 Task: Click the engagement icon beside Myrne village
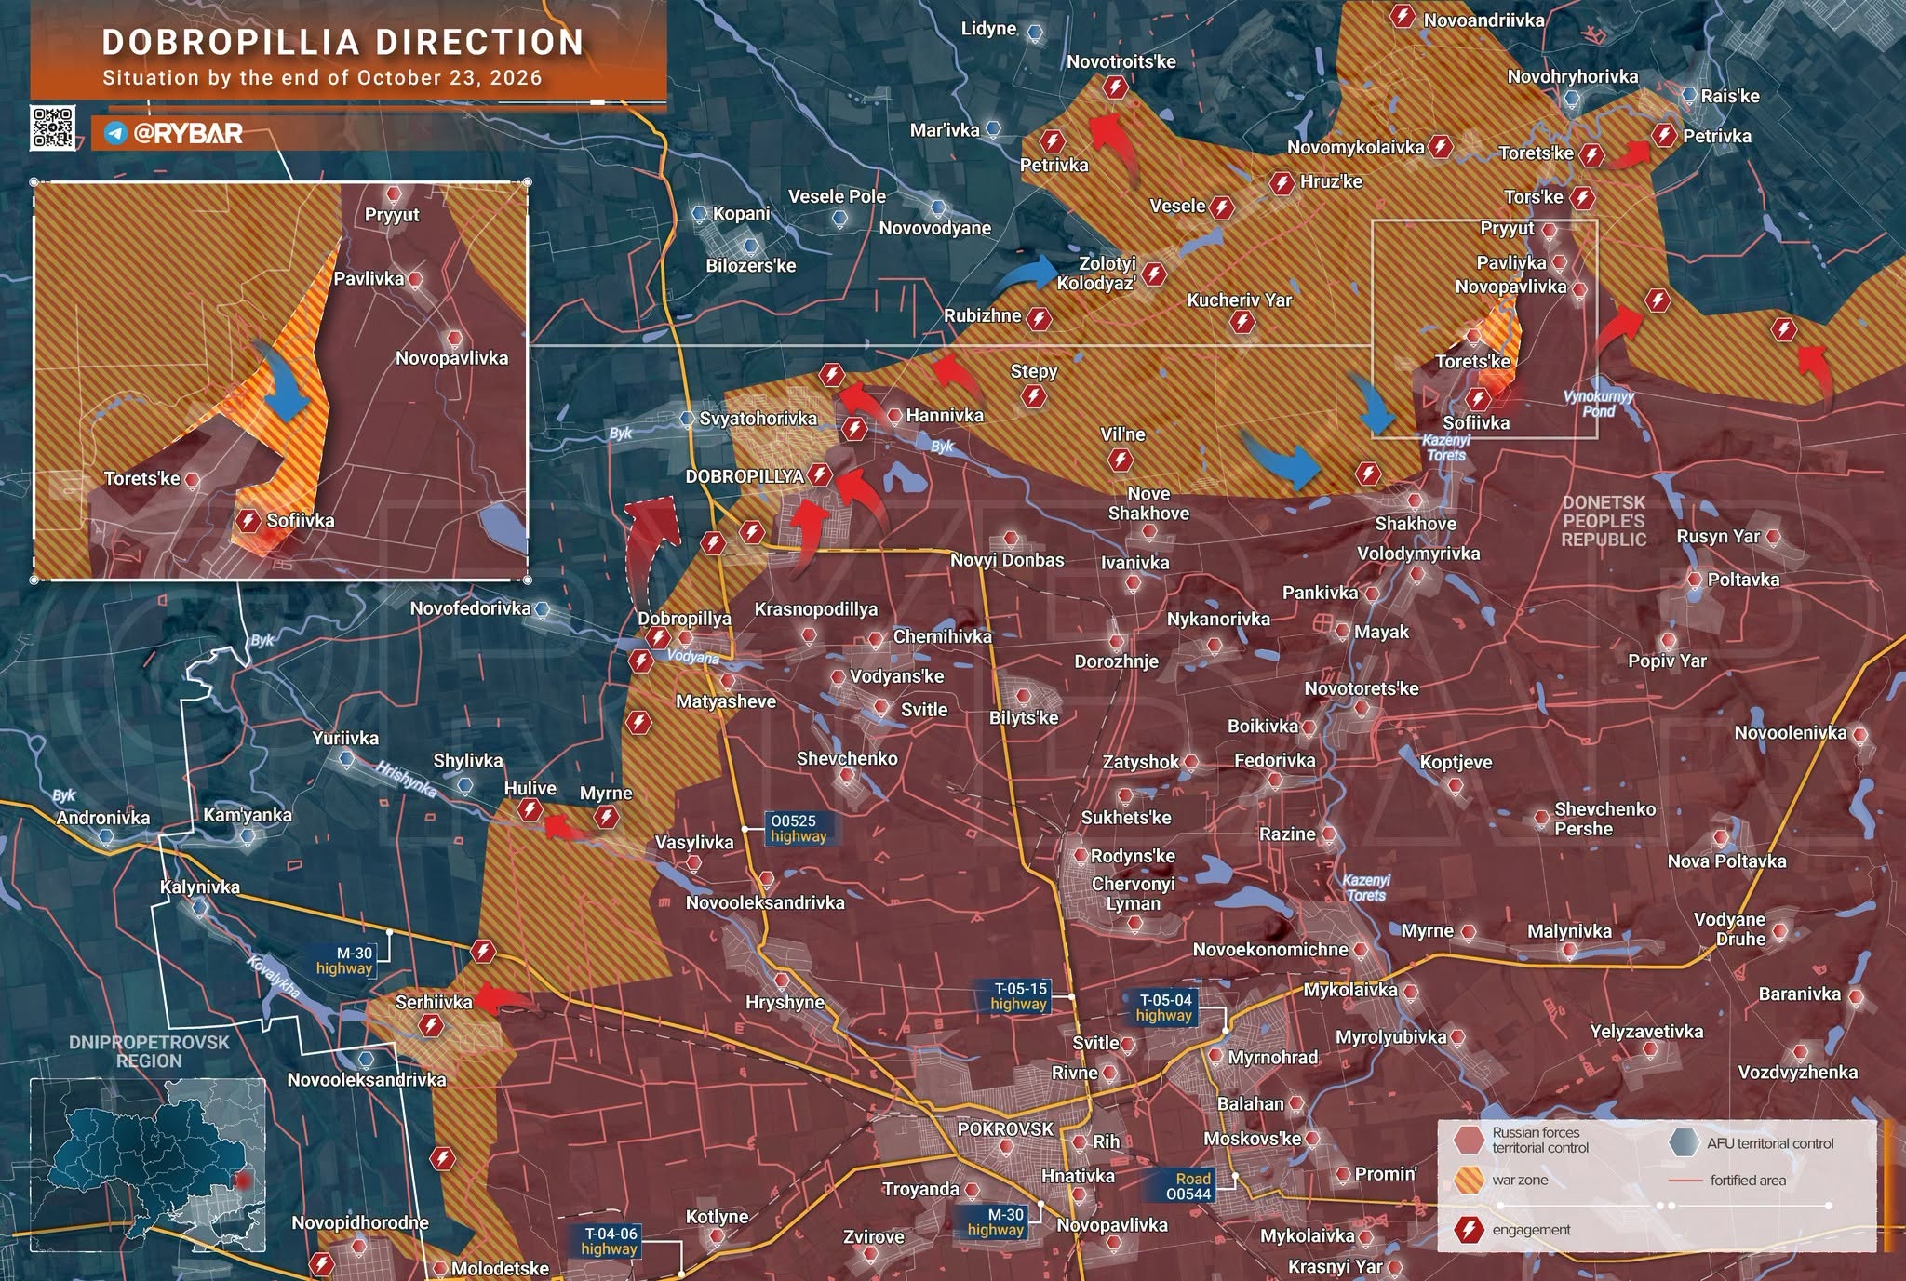click(607, 817)
